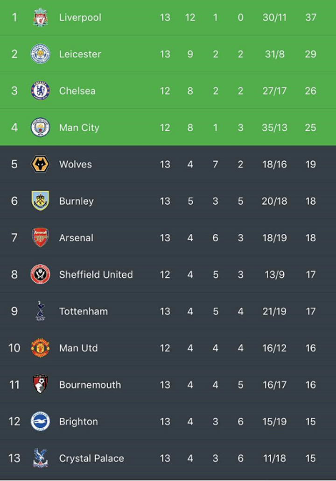This screenshot has height=481, width=336.
Task: Click the Burnley club crest
Action: tap(40, 201)
